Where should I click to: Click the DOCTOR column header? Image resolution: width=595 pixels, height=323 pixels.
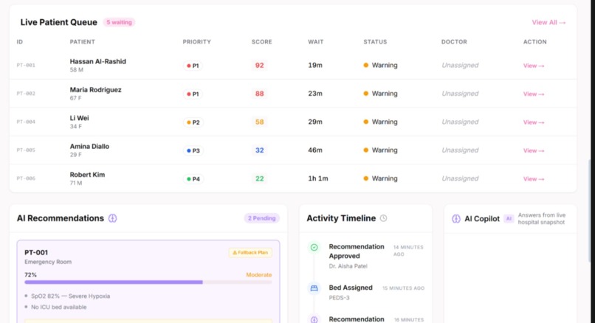click(x=454, y=42)
